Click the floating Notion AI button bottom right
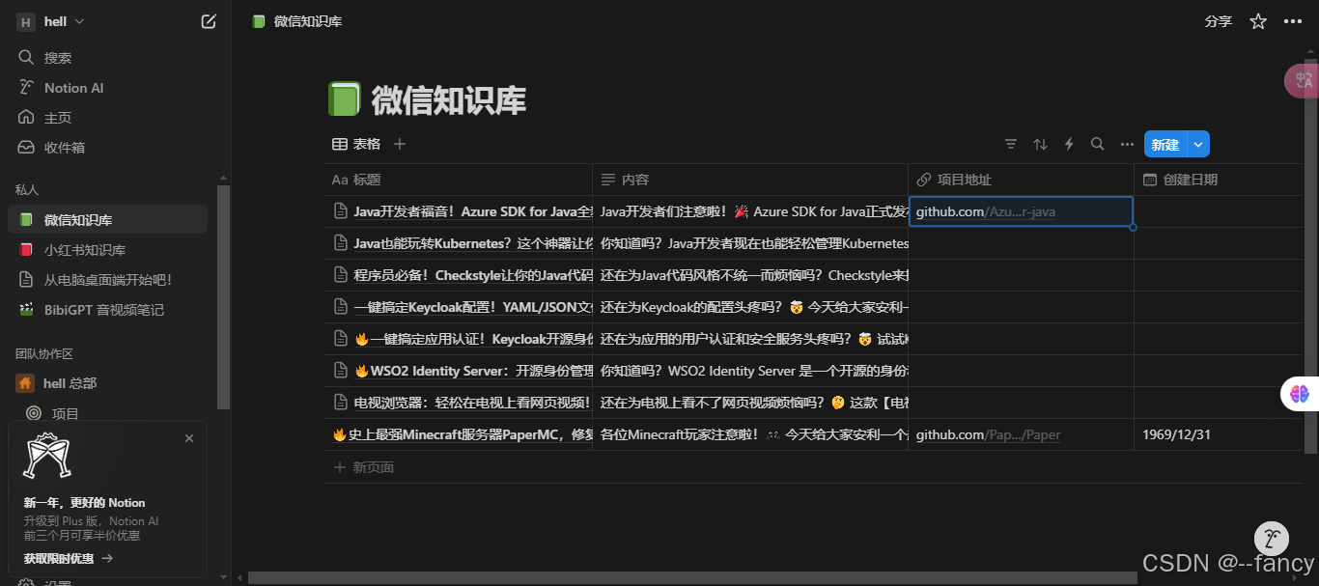Screen dimensions: 1319x586 1272,539
